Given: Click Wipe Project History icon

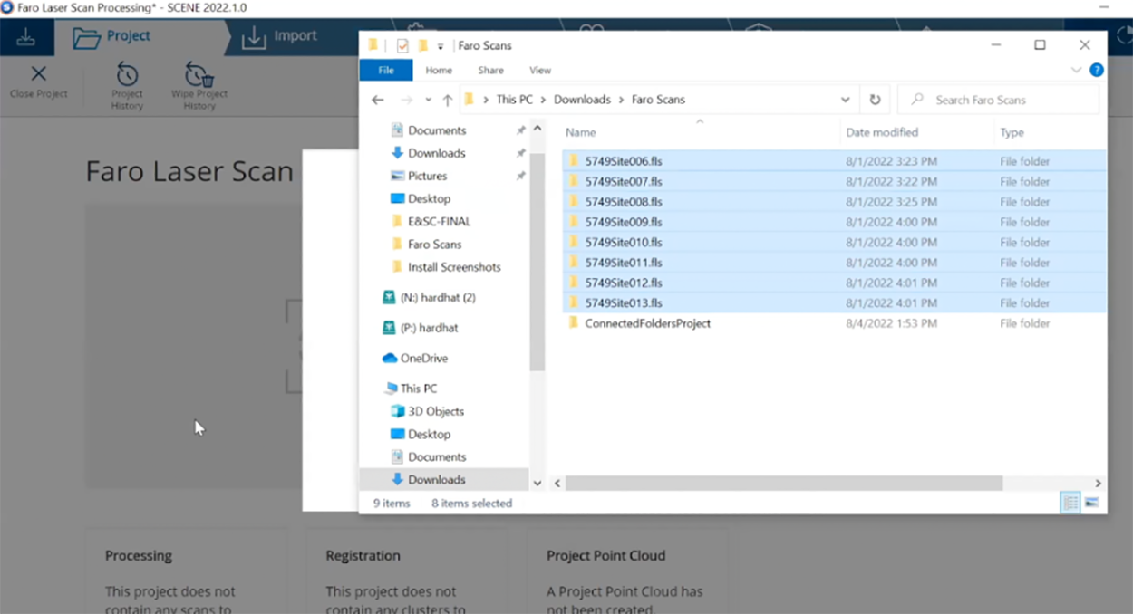Looking at the screenshot, I should (199, 75).
